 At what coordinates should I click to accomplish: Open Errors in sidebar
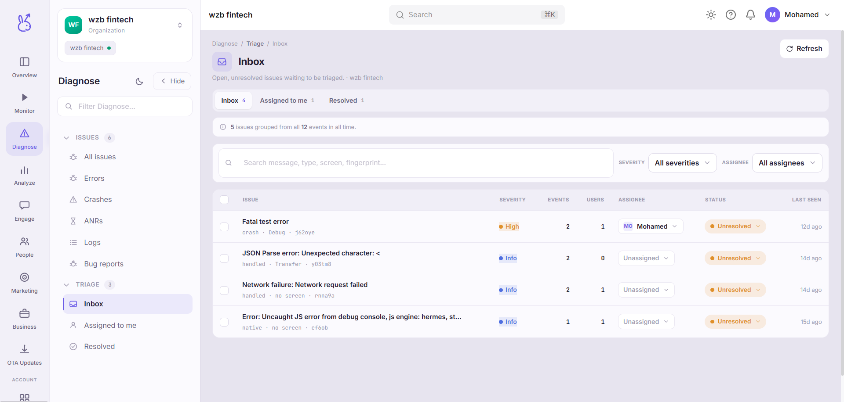[127, 178]
